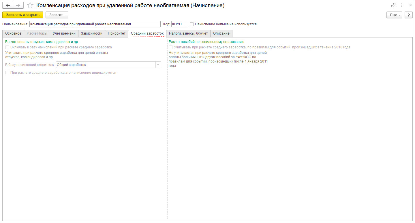Toggle 'это начисление индексируется' checkbox
Viewport: 415px width, 223px height.
7,73
